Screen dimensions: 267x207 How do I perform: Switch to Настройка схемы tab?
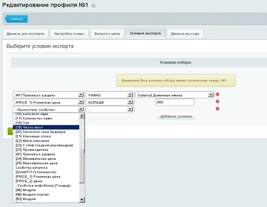[x=69, y=34]
